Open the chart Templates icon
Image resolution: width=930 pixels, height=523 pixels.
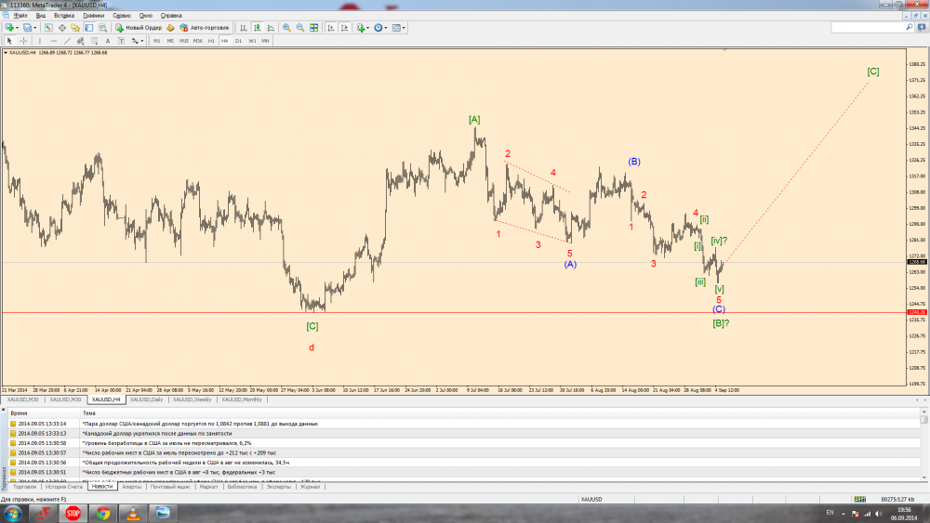pyautogui.click(x=396, y=27)
